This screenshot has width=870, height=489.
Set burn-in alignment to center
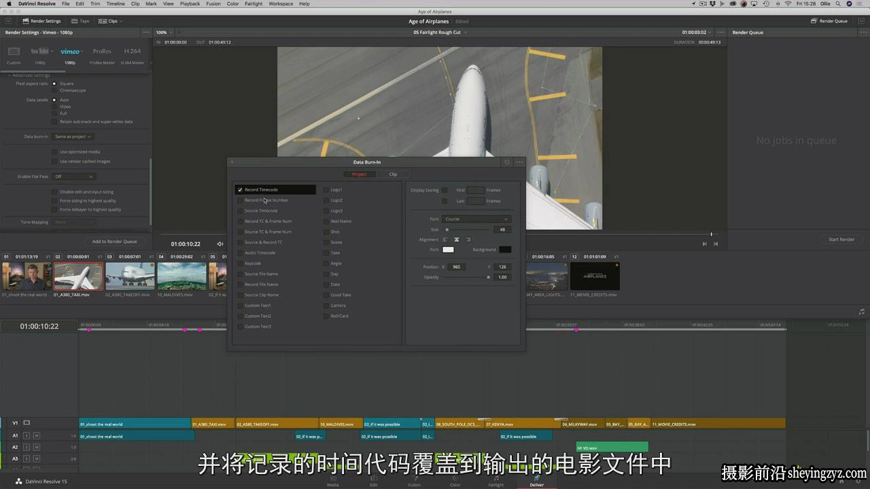click(457, 240)
